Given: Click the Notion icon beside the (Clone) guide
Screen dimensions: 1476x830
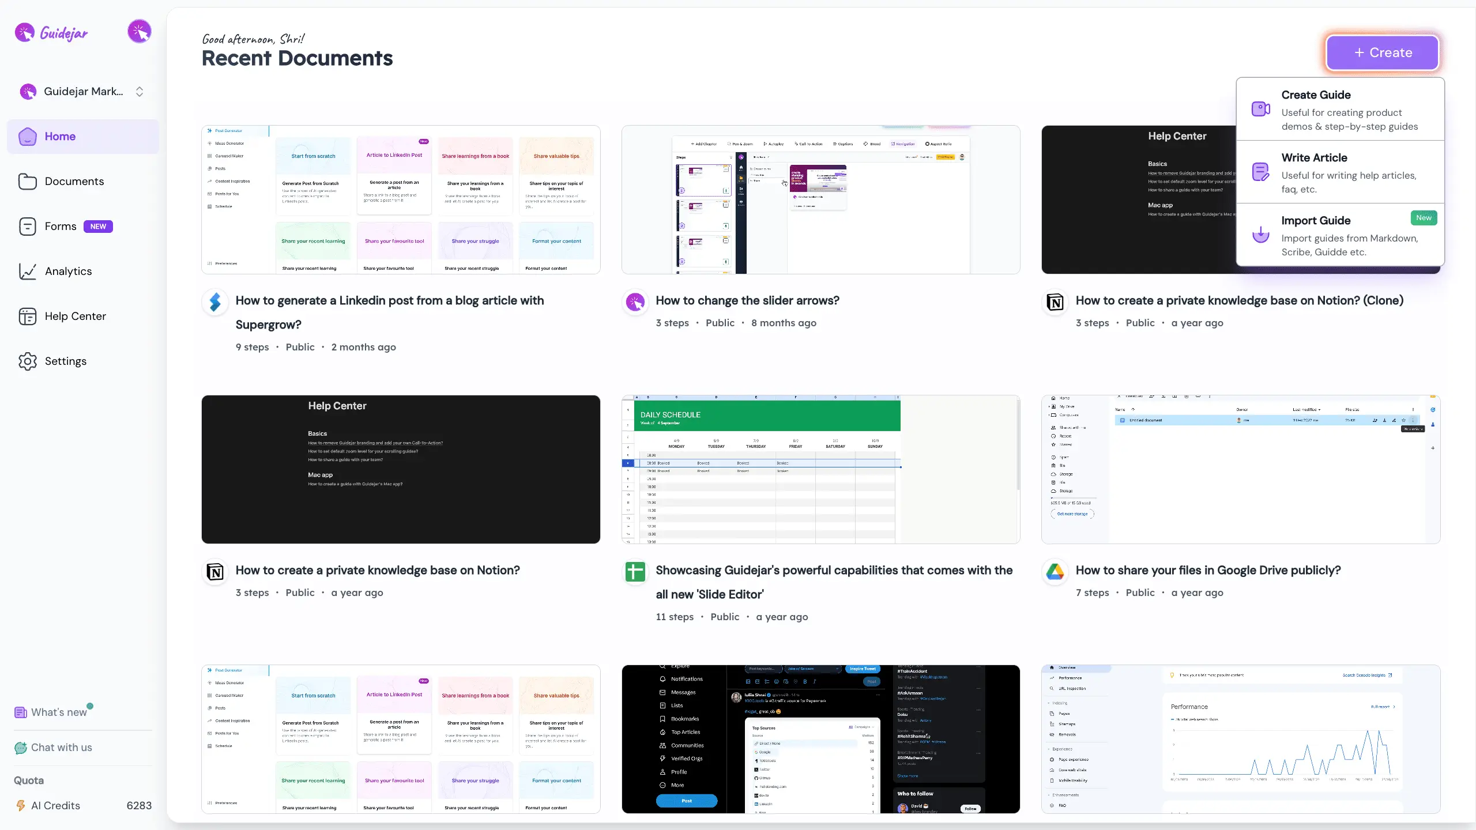Looking at the screenshot, I should tap(1055, 302).
